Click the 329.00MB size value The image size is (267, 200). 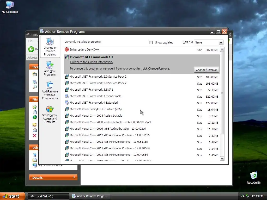coord(212,97)
